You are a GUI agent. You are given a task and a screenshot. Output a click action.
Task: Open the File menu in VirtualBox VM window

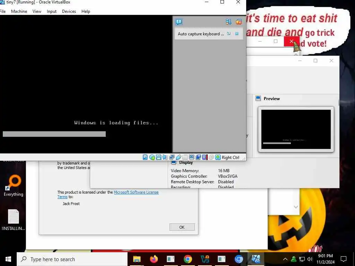pos(3,11)
